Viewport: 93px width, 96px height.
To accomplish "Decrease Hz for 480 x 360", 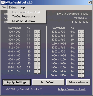I will (36, 44).
